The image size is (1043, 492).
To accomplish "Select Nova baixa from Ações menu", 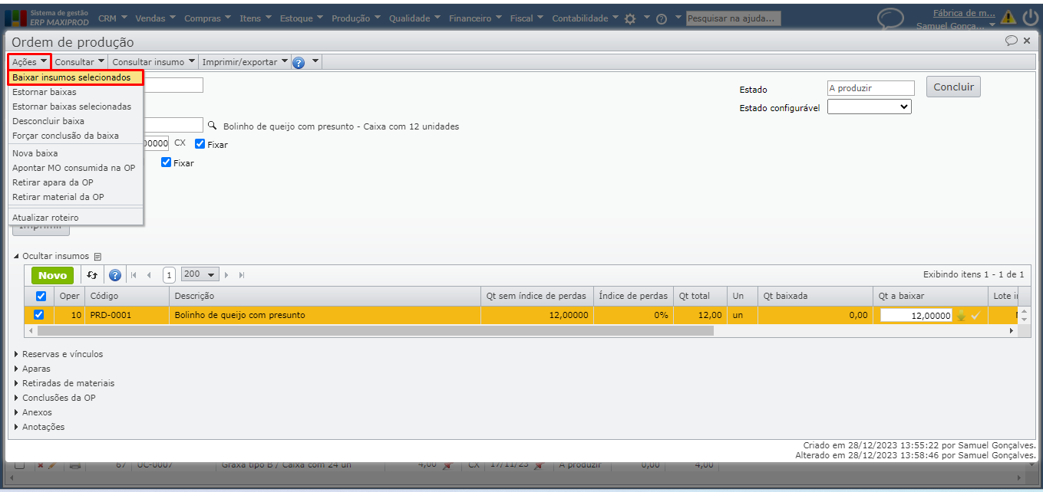I will tap(75, 153).
